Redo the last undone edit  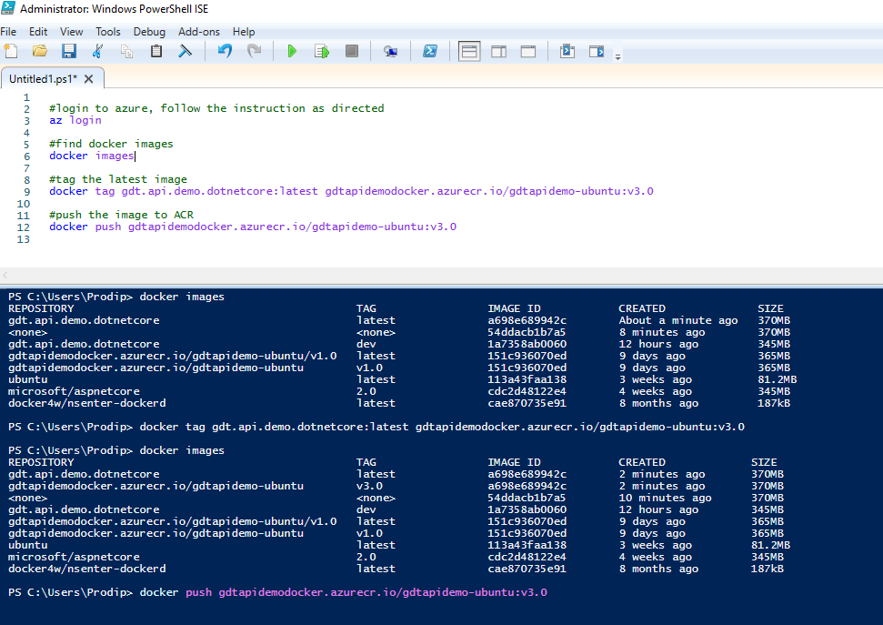[254, 51]
